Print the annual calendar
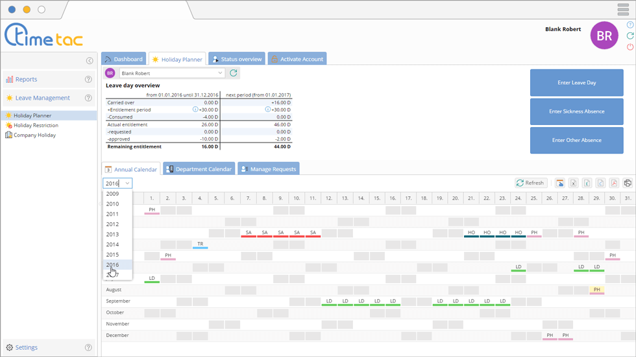This screenshot has height=357, width=636. [628, 183]
